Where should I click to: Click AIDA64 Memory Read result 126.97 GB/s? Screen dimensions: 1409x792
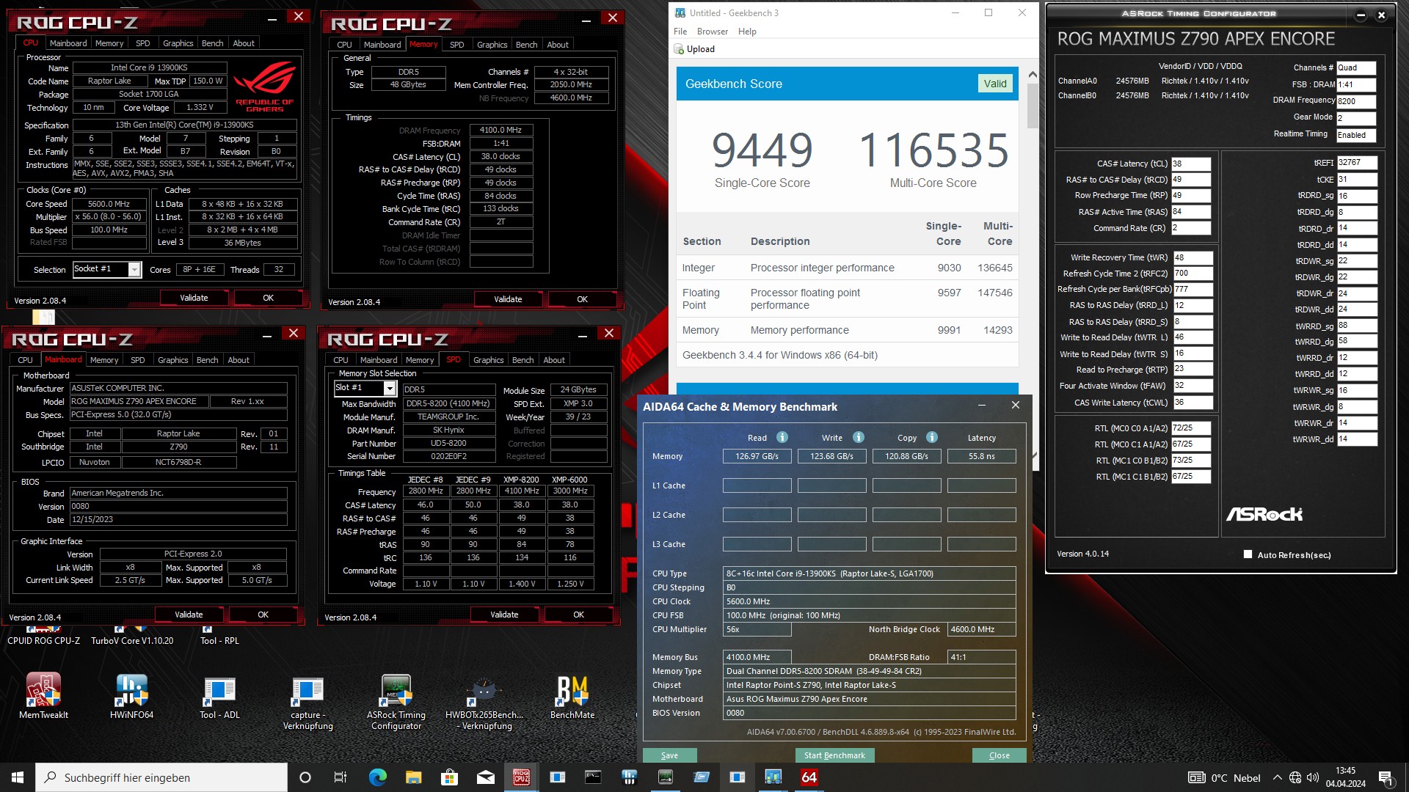click(757, 456)
